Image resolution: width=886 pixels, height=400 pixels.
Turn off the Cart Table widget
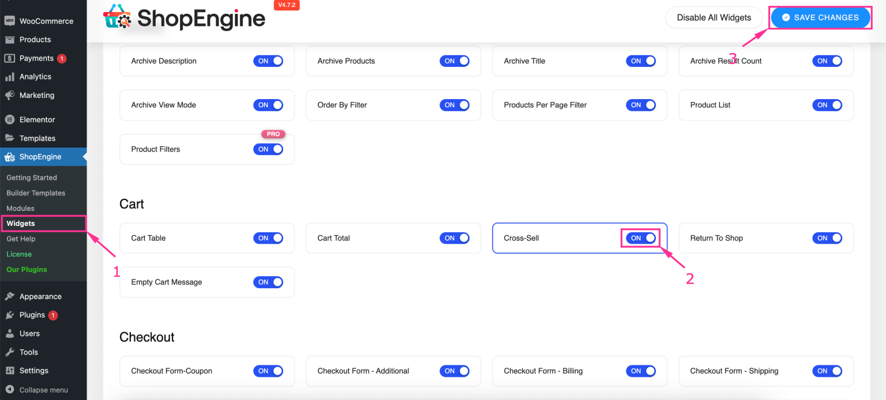268,237
